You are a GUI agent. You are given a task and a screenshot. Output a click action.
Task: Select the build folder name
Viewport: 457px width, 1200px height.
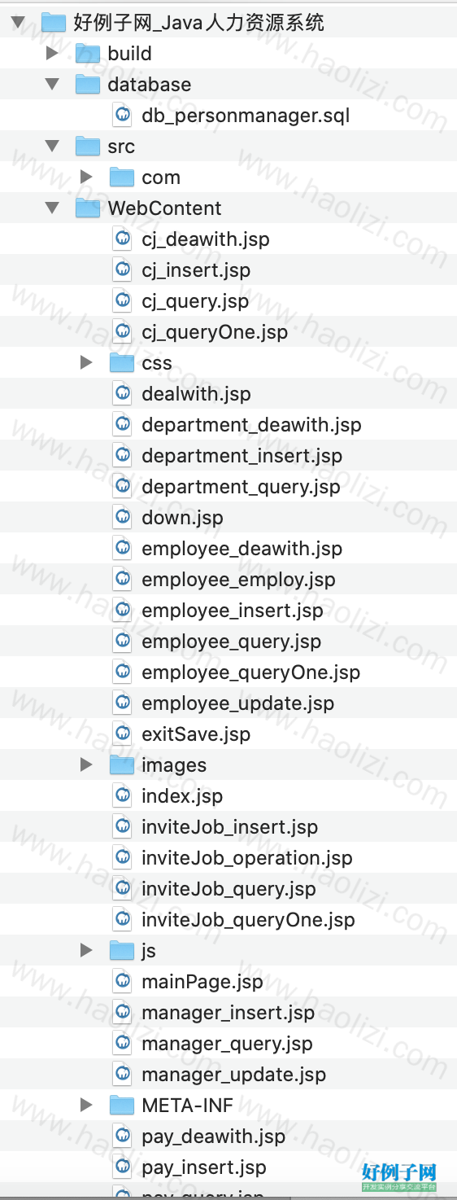point(130,54)
